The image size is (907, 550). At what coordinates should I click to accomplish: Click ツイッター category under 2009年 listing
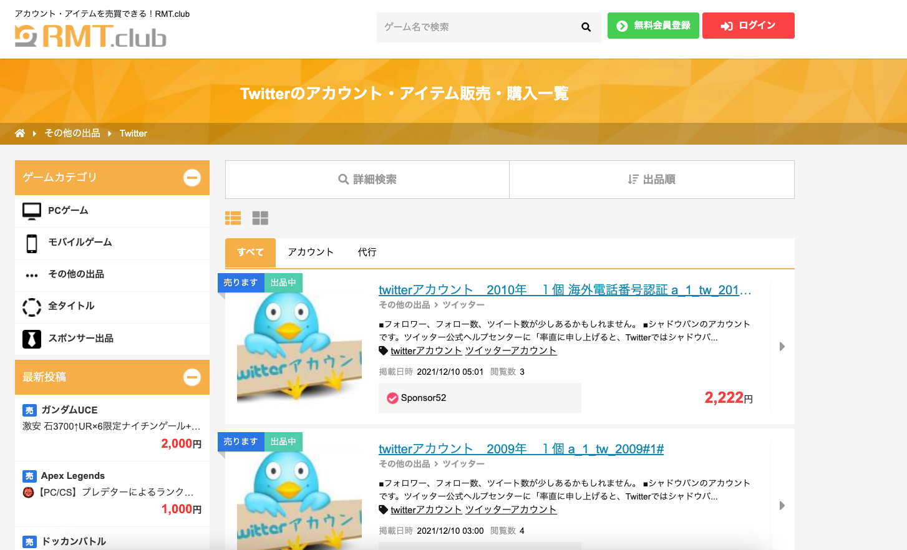pyautogui.click(x=463, y=464)
